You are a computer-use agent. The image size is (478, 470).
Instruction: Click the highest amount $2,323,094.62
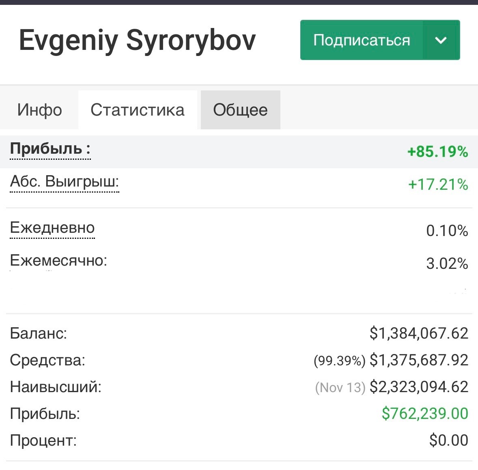419,387
